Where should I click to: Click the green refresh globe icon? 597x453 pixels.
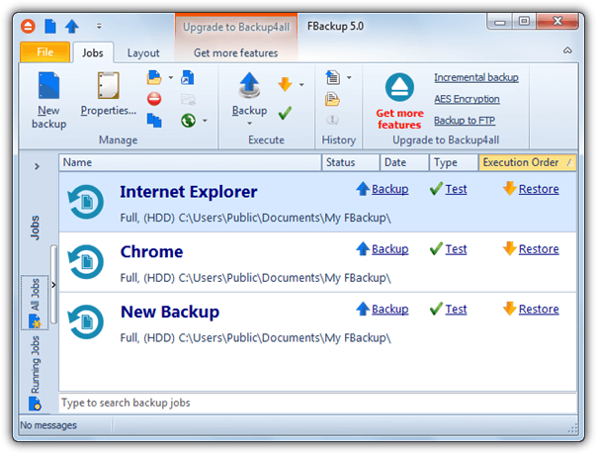188,121
